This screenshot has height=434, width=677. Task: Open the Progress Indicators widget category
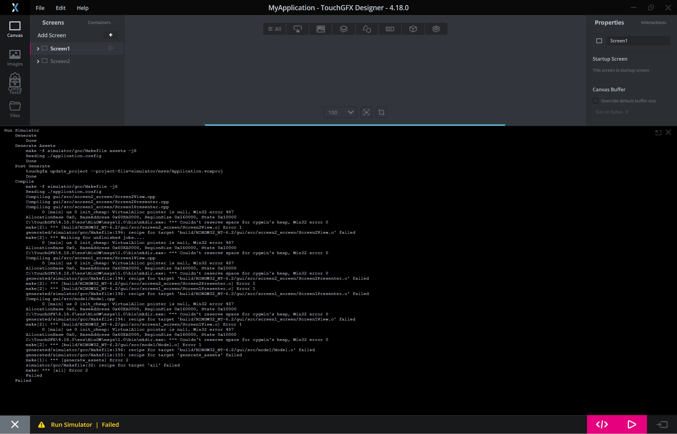click(390, 29)
